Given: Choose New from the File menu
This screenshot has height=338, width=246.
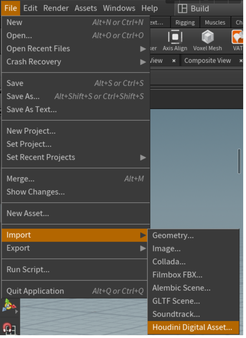Looking at the screenshot, I should tap(76, 22).
